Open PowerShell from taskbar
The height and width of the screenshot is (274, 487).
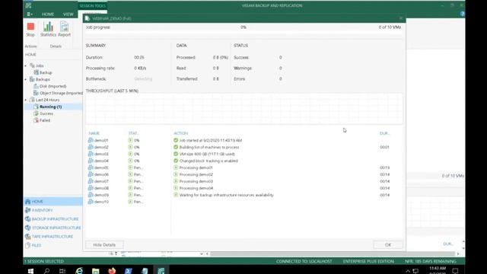(x=129, y=271)
